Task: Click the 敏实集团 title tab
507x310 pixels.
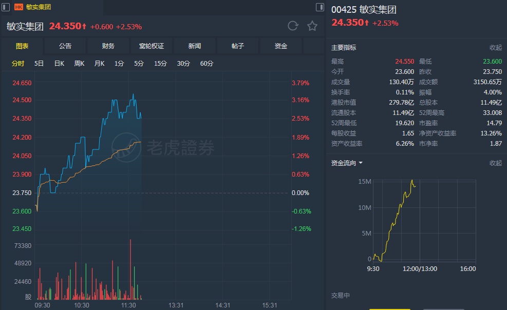Action: coord(38,7)
